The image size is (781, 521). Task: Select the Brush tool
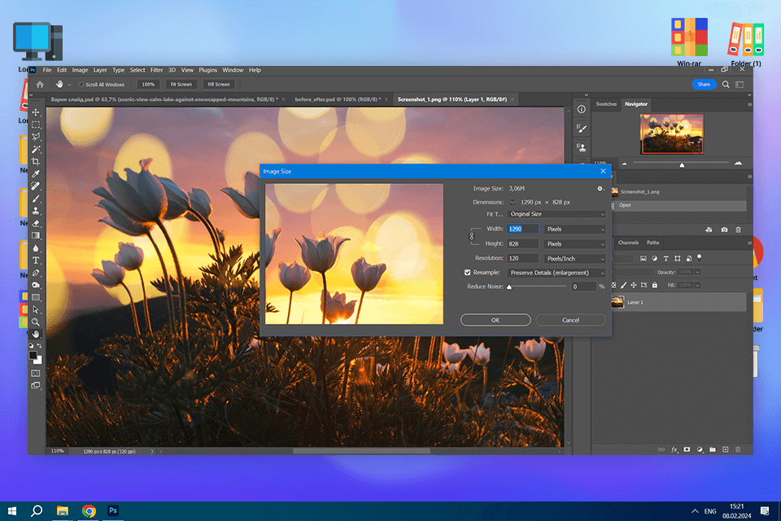tap(36, 199)
